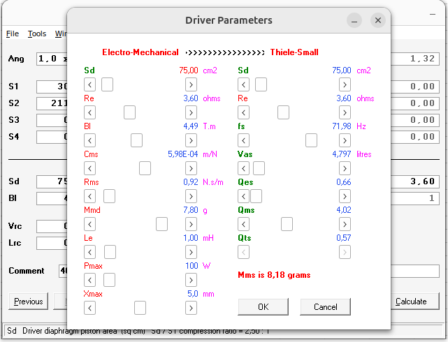Click left arrow of Electro-Mechanical Re scrollbar
The height and width of the screenshot is (342, 448).
pos(89,112)
